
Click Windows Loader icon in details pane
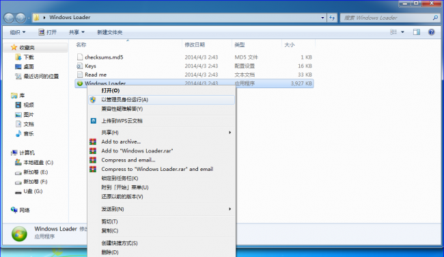(x=19, y=234)
